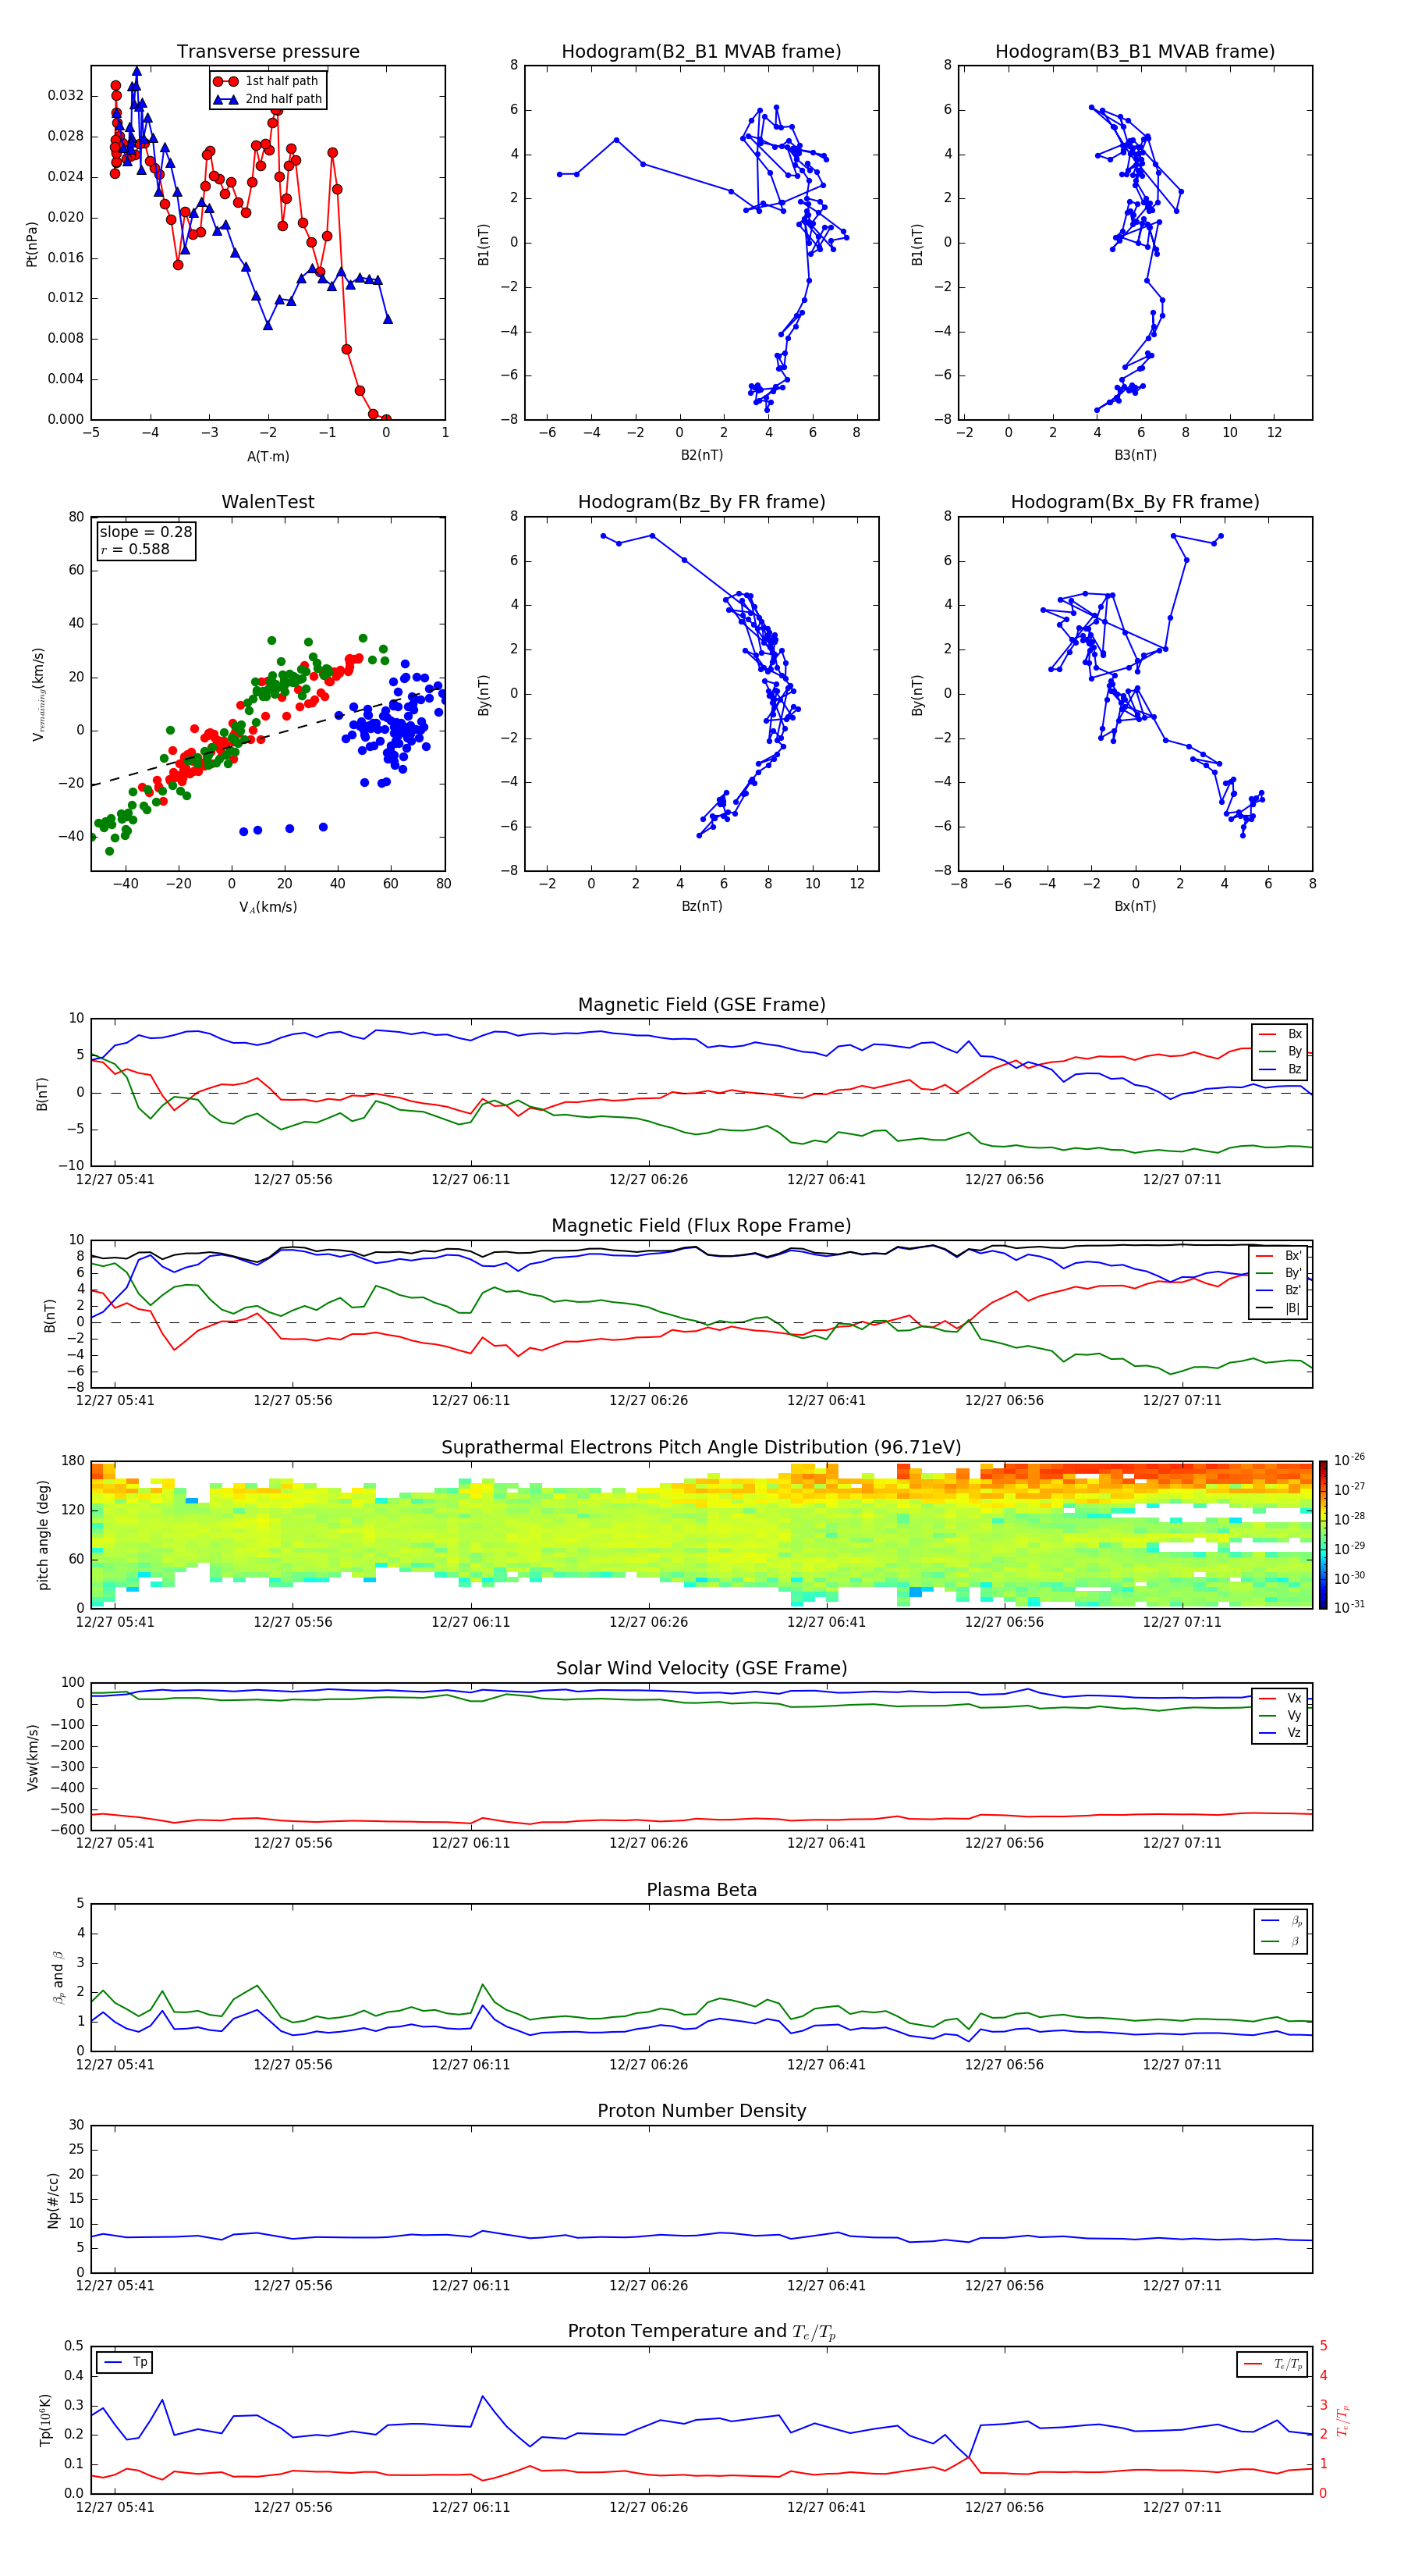This screenshot has width=1404, height=2576.
Task: Click the "B(nT)" label of Flux Rope panel
Action: [50, 1315]
